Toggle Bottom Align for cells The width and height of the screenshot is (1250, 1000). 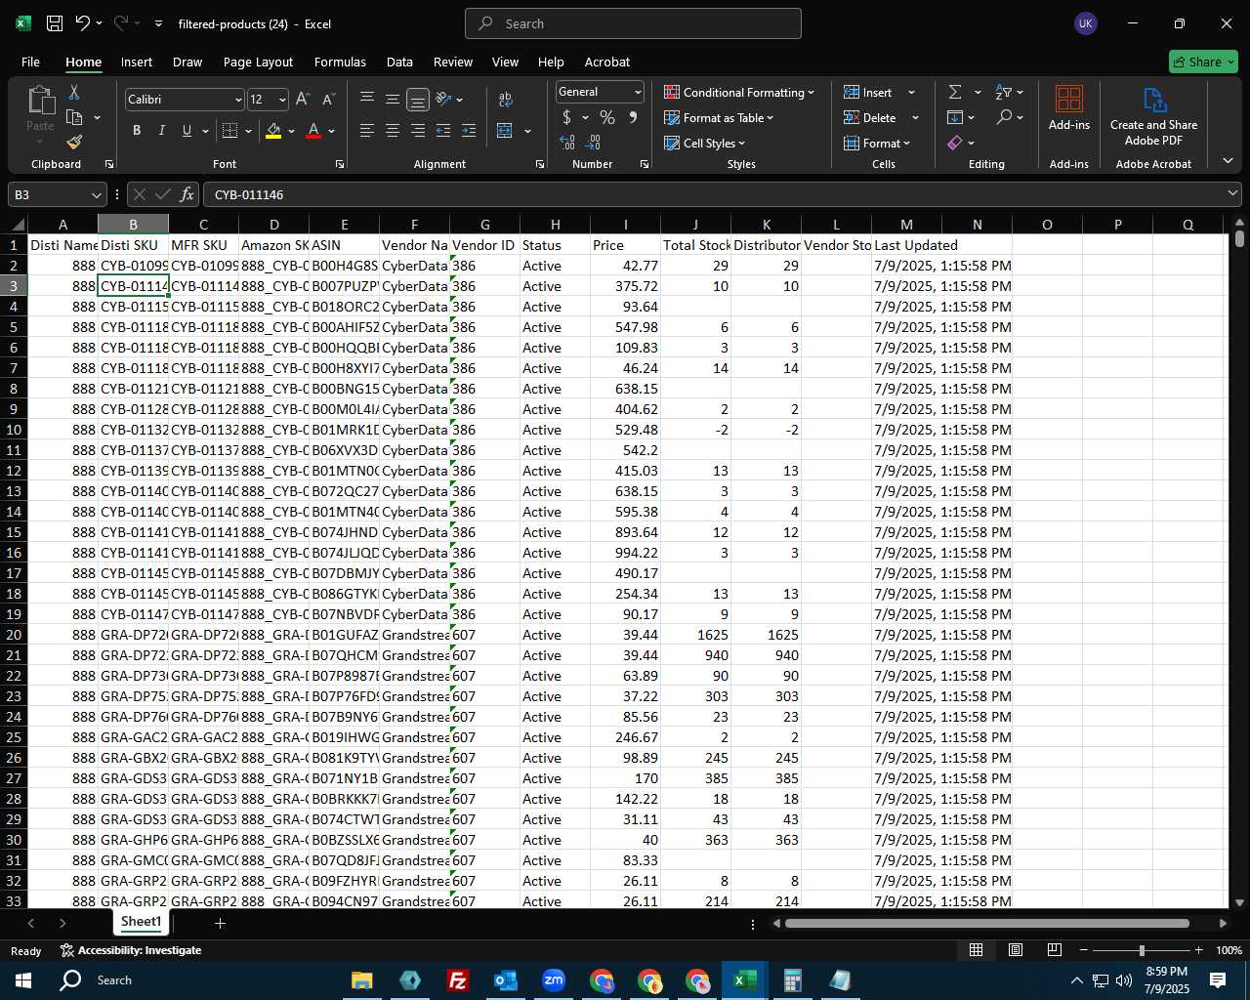pyautogui.click(x=418, y=99)
